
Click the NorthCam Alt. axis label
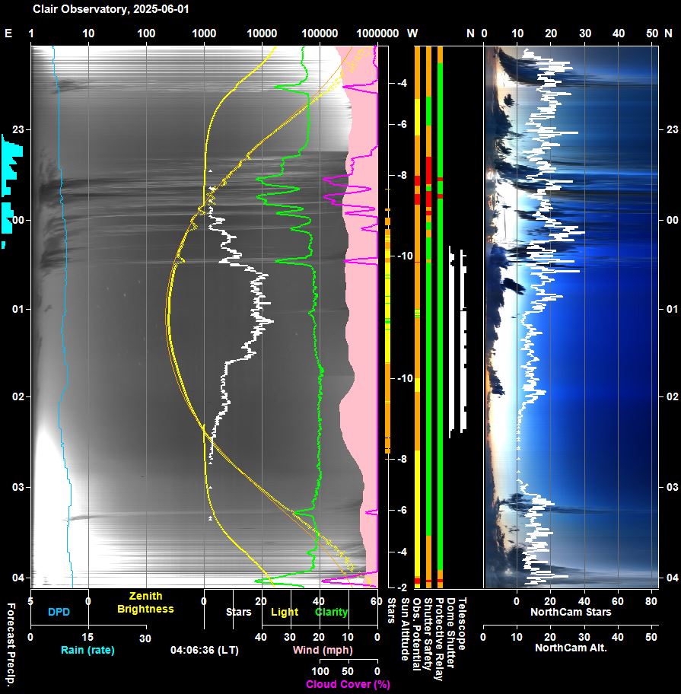point(571,648)
